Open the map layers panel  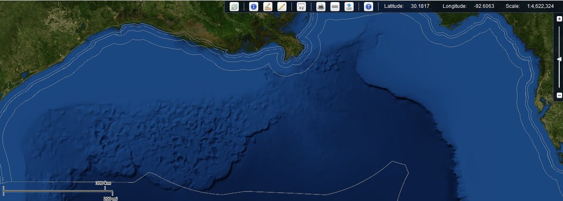click(234, 7)
